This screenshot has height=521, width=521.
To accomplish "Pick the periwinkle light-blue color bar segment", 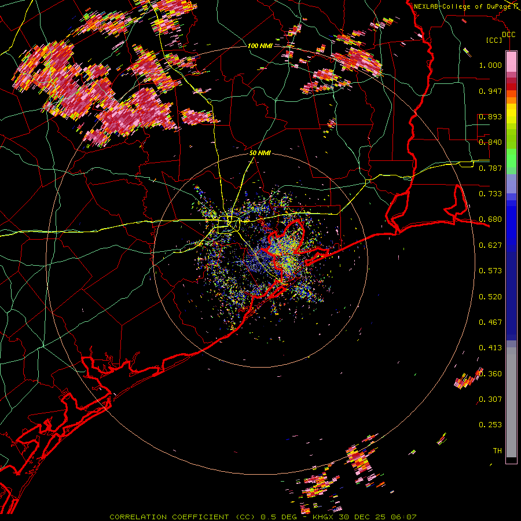I will 511,184.
